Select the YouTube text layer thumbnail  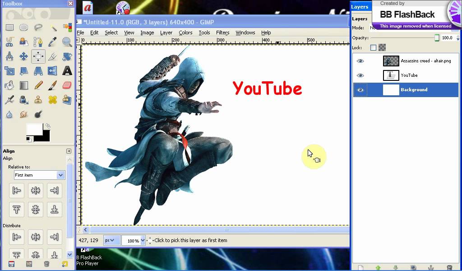[x=391, y=75]
